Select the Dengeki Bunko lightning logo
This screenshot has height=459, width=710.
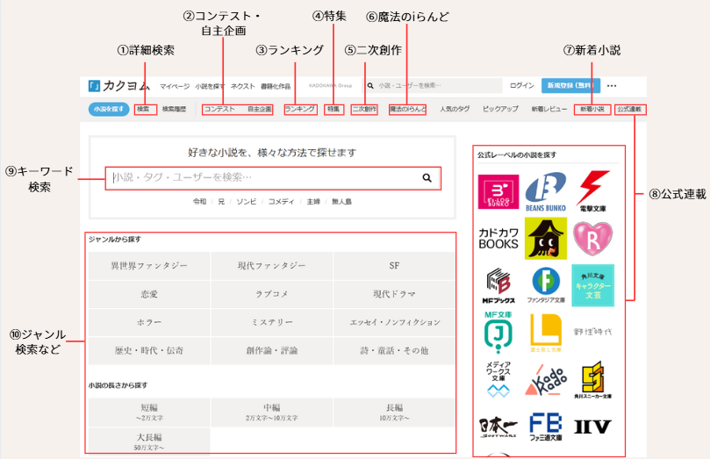point(592,192)
